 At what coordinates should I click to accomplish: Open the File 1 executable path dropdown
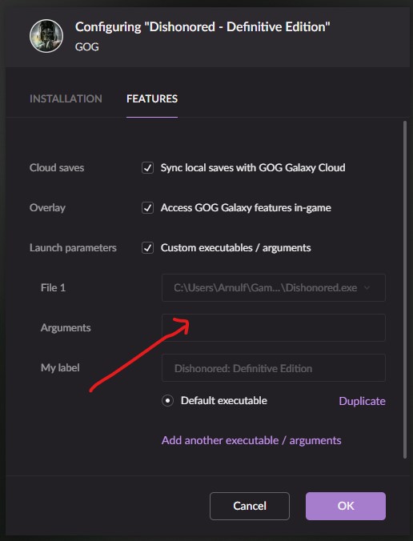(274, 288)
